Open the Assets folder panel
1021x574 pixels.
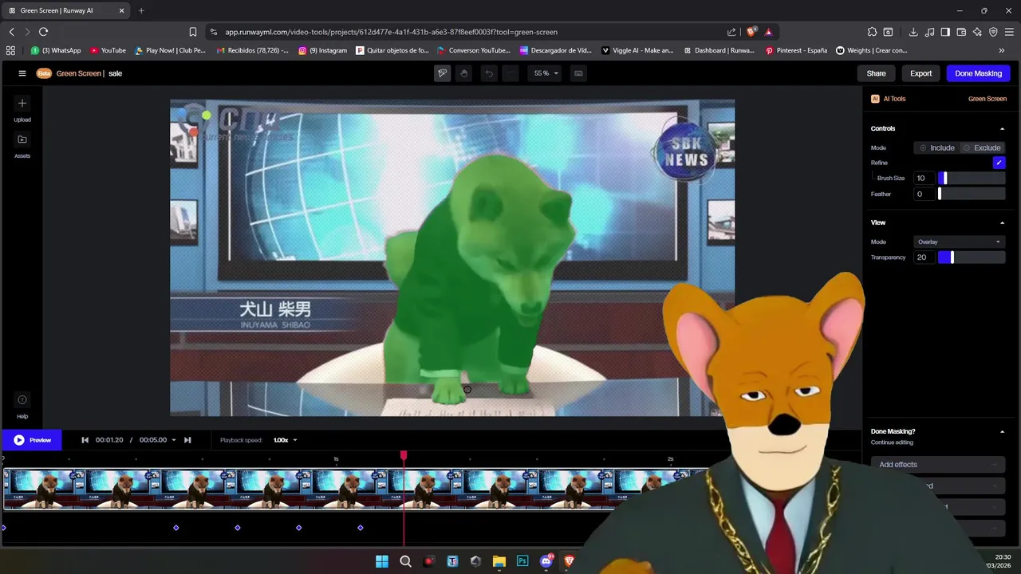pos(22,140)
